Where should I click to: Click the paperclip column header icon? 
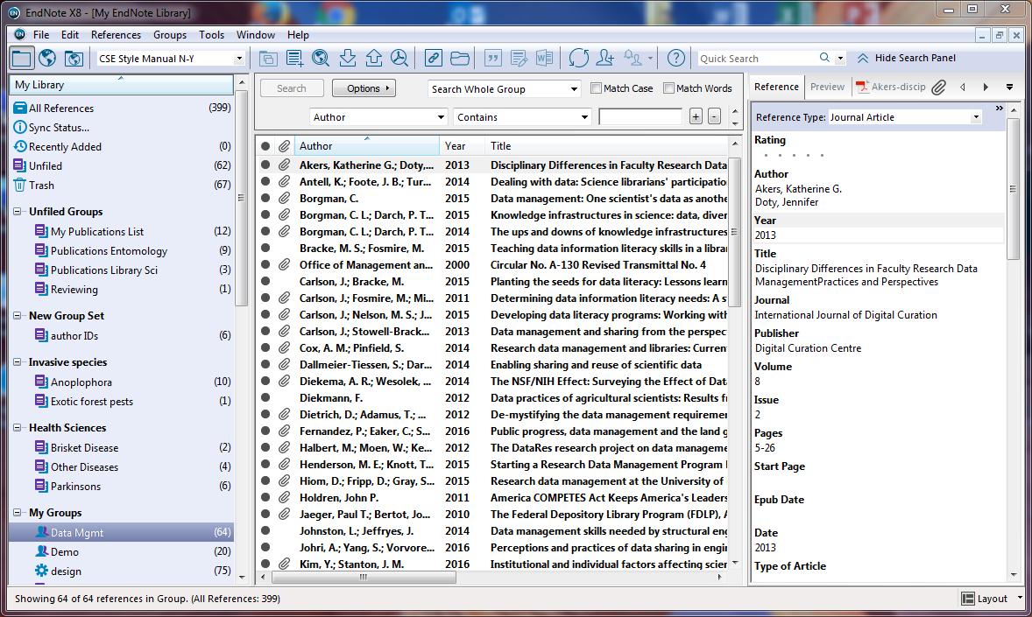point(285,146)
